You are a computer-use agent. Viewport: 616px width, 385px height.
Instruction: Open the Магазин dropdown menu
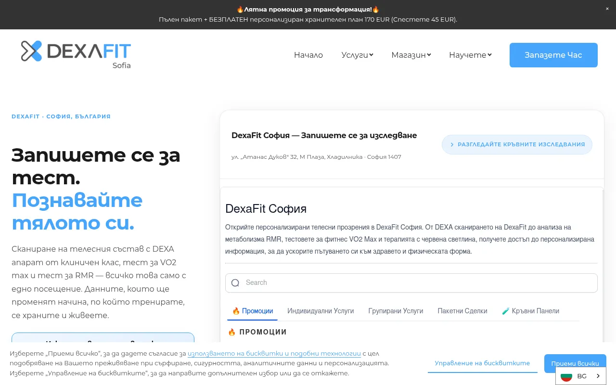click(411, 55)
